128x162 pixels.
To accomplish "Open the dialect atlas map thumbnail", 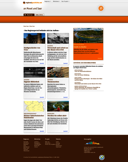I will [34, 106].
